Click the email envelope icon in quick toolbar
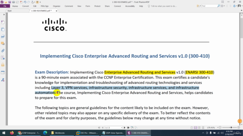Screen dimensions: 243x136 [17, 2]
